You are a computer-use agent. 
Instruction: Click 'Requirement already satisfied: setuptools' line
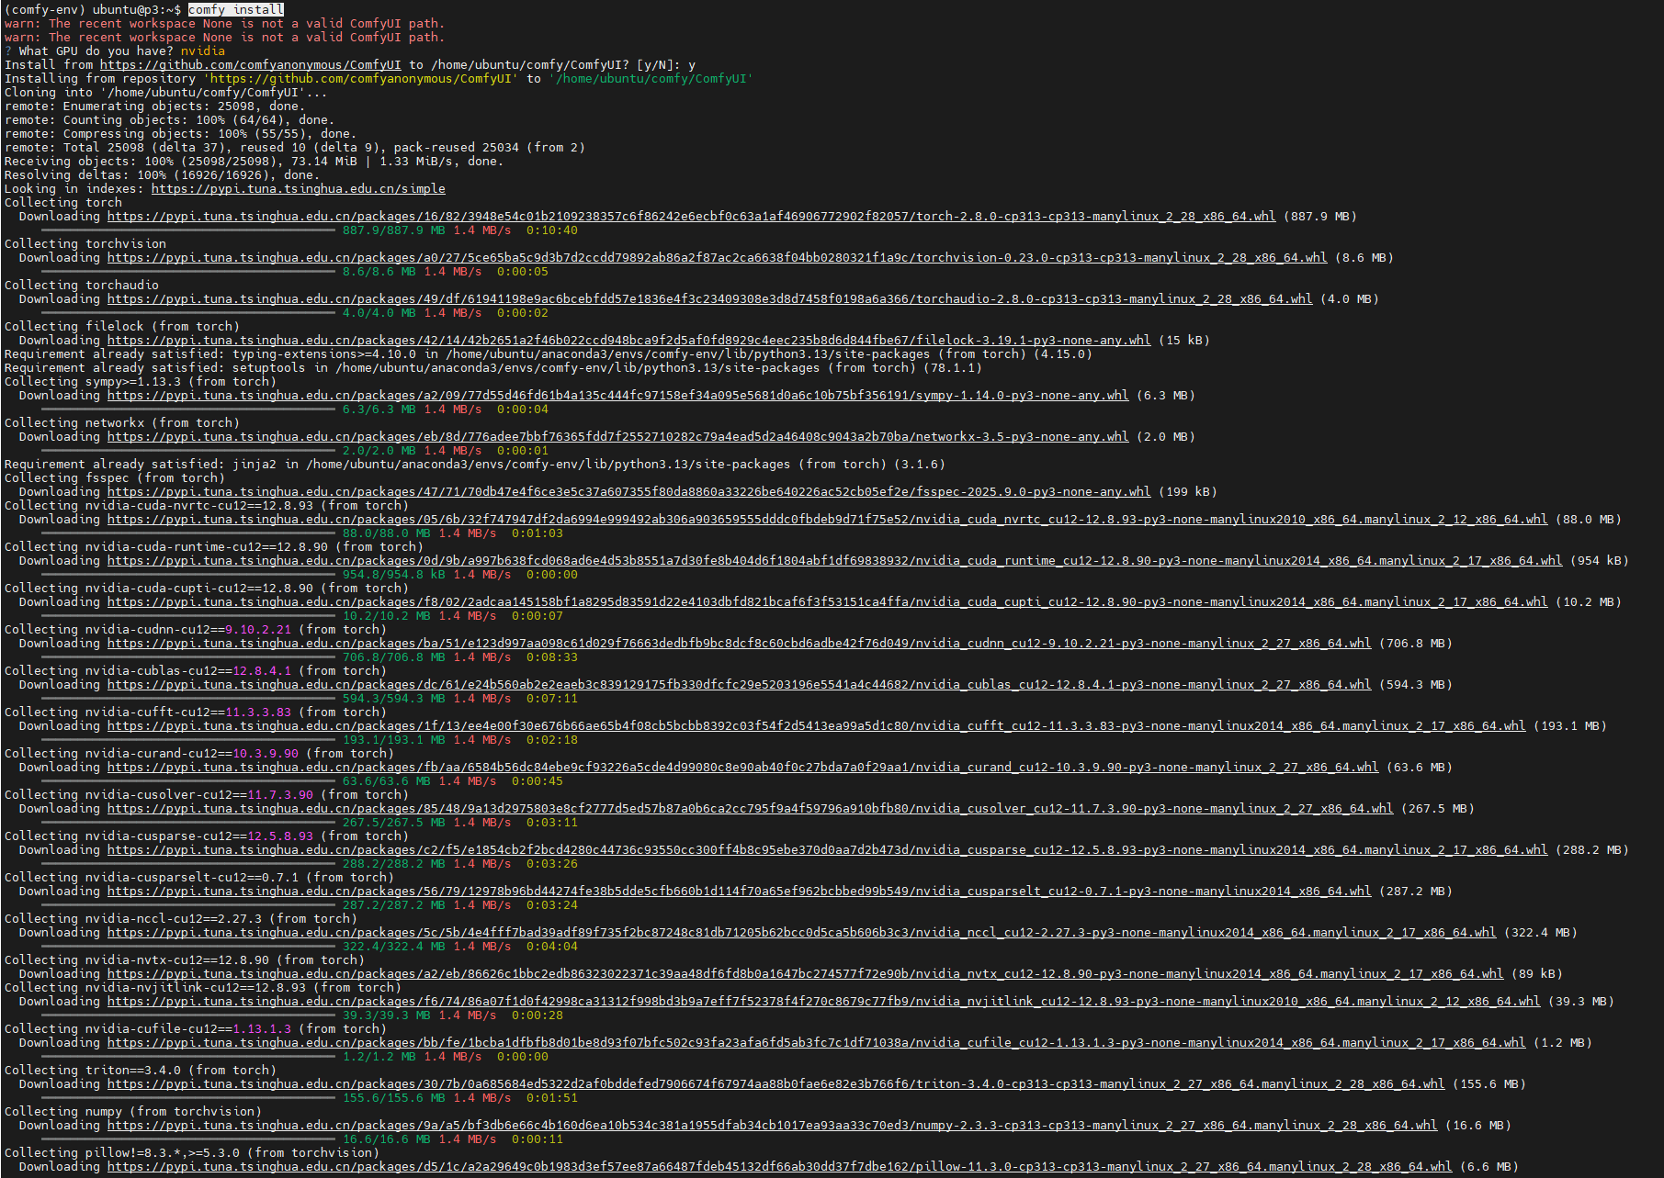click(493, 368)
